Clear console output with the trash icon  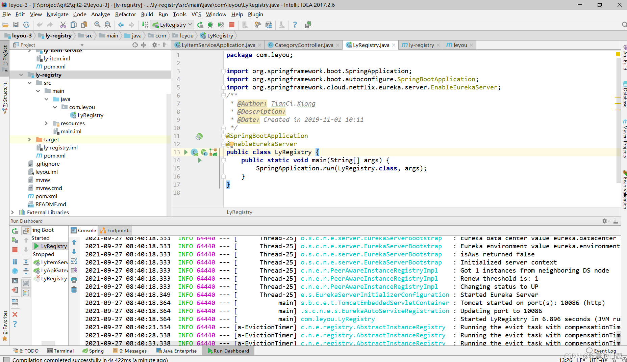[74, 289]
